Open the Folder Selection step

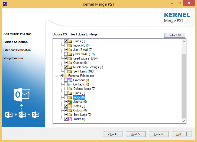15,42
